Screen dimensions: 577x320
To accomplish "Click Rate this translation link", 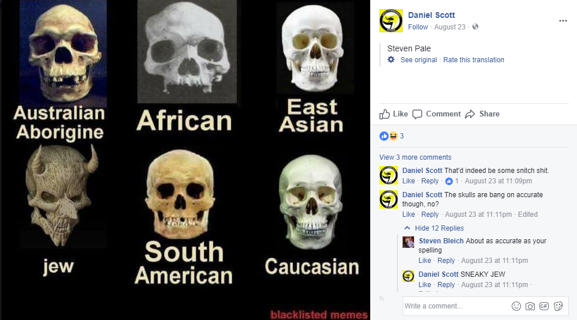I will click(474, 60).
